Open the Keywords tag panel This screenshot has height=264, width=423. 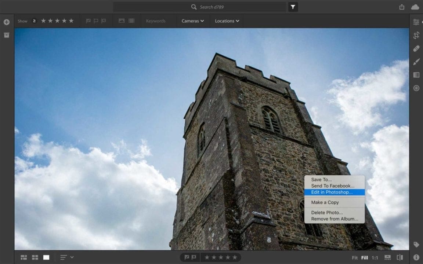(x=416, y=244)
